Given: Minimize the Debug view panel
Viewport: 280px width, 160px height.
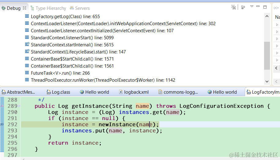Looking at the screenshot, I should (258, 6).
